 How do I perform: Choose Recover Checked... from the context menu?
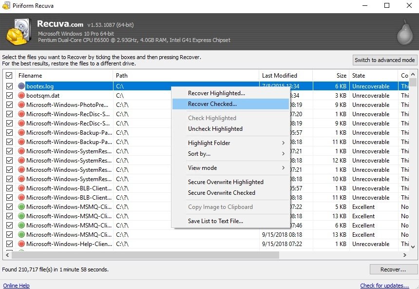[x=230, y=104]
